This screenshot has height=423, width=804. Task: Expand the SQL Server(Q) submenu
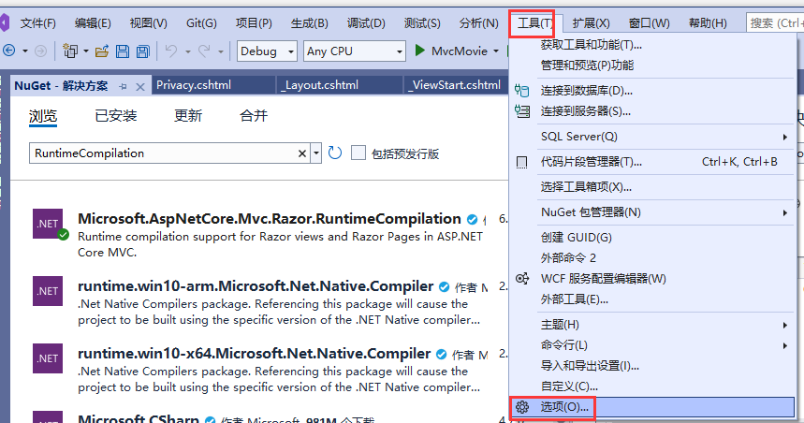(784, 137)
